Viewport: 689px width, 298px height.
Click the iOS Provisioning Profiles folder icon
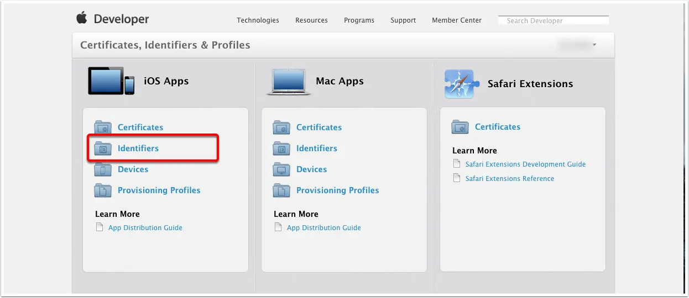[103, 190]
